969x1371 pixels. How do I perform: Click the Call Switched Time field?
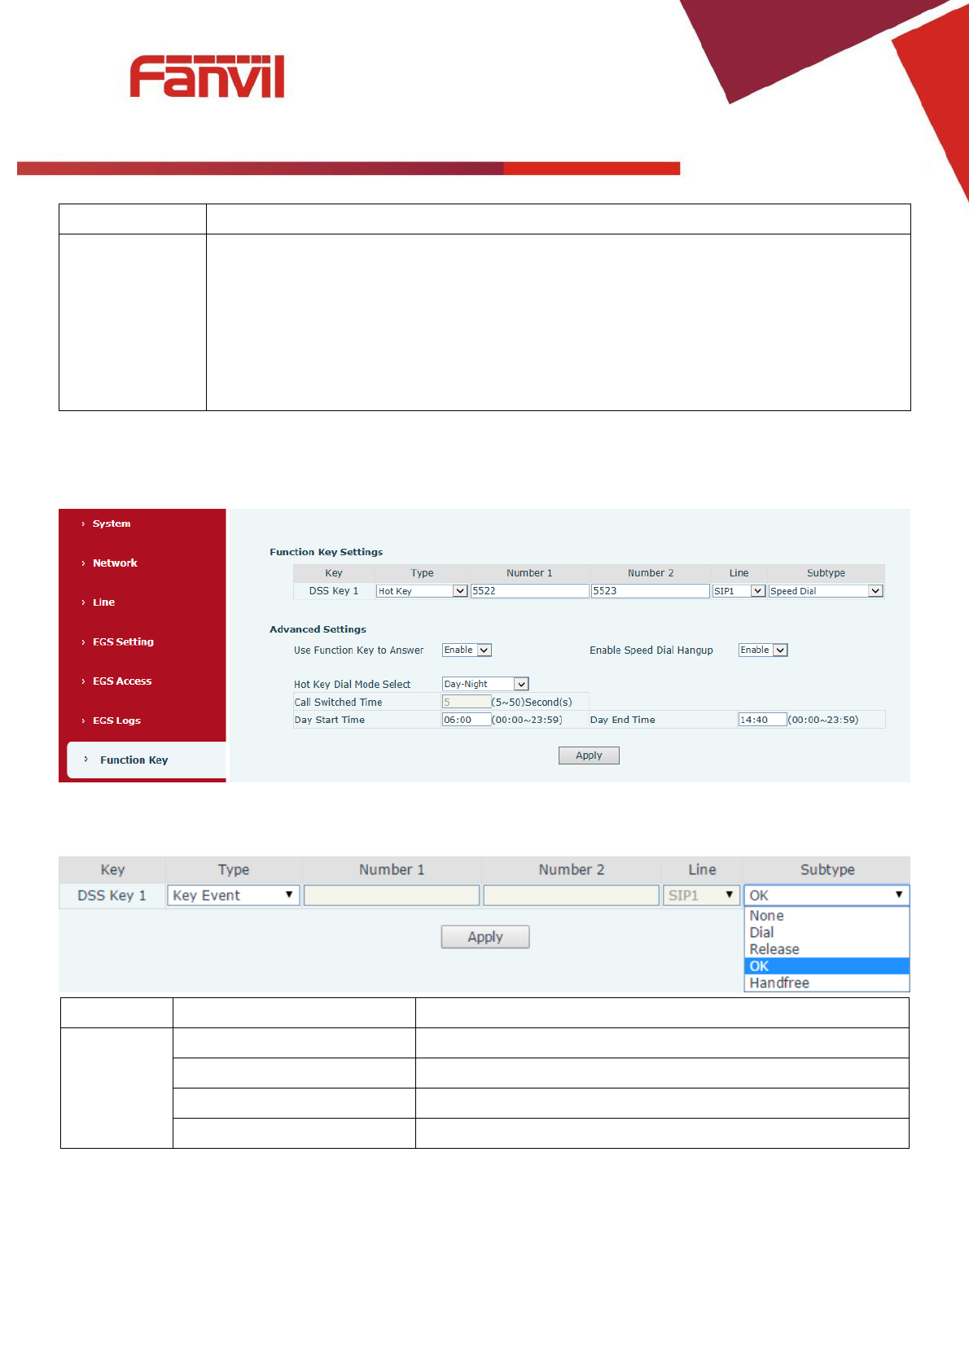pos(467,702)
